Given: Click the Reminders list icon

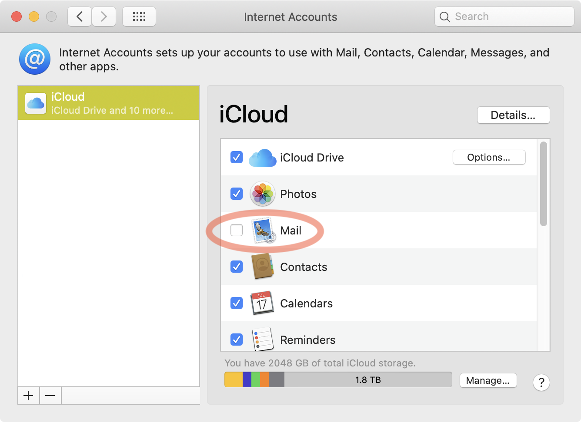Looking at the screenshot, I should pyautogui.click(x=262, y=339).
